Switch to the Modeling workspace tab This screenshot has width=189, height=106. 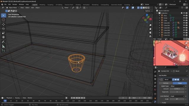[x=42, y=5]
